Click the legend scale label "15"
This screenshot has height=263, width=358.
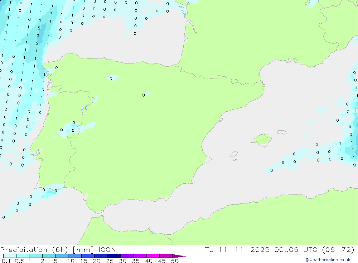point(84,261)
